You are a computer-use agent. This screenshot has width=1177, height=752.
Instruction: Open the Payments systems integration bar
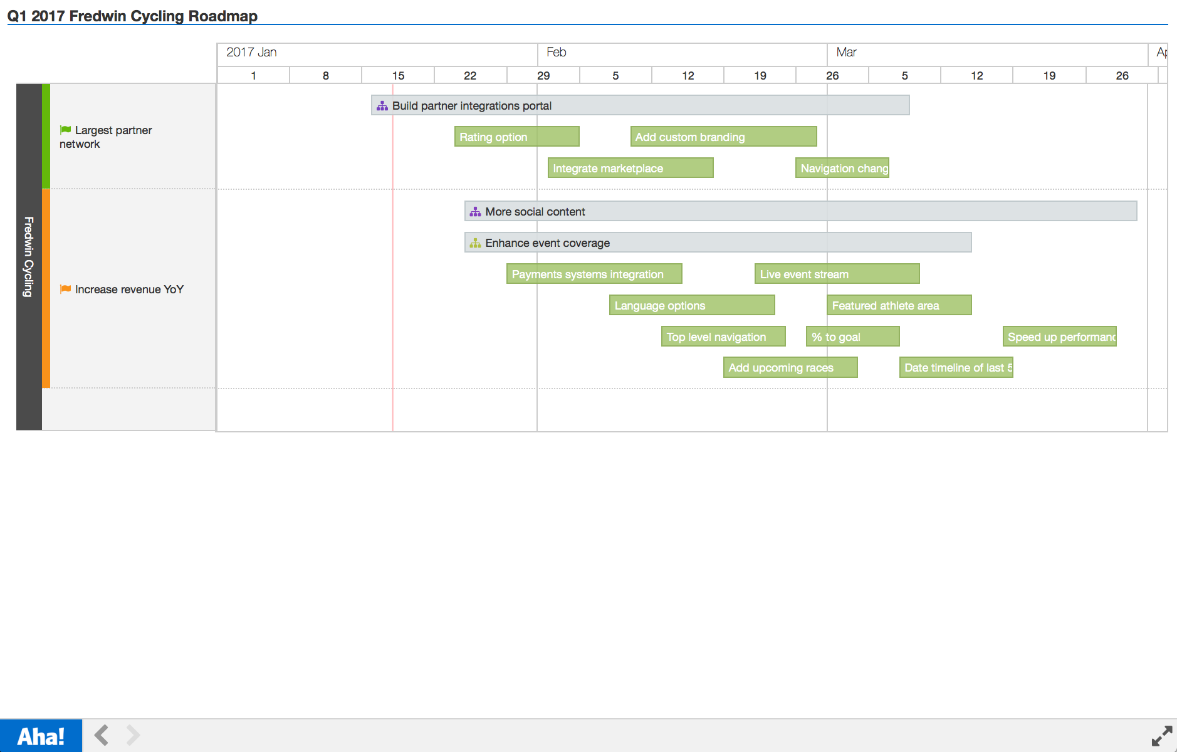pyautogui.click(x=594, y=274)
